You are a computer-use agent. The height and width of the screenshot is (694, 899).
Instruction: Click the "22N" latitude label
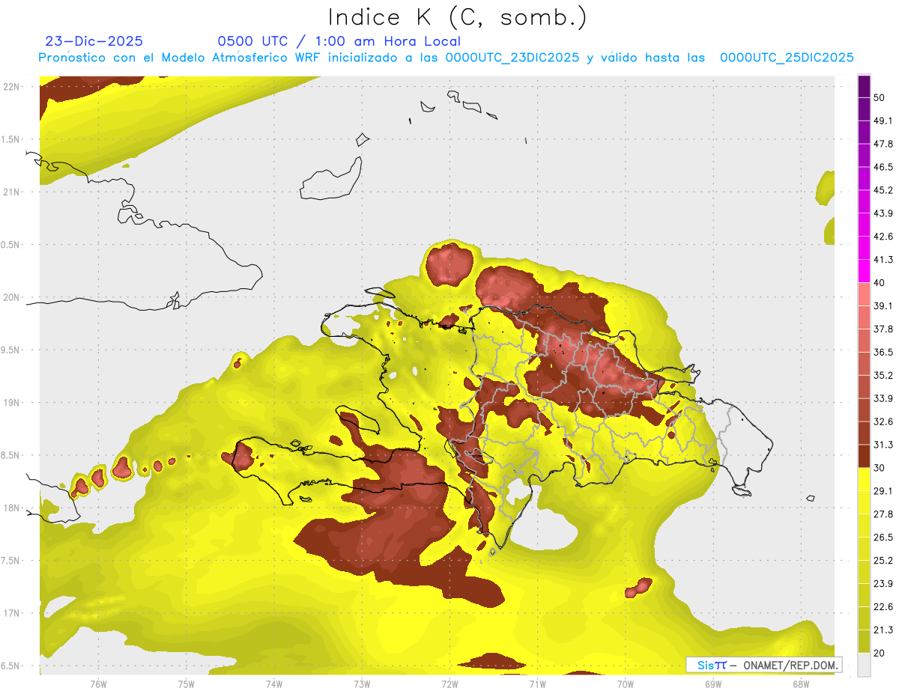click(10, 87)
